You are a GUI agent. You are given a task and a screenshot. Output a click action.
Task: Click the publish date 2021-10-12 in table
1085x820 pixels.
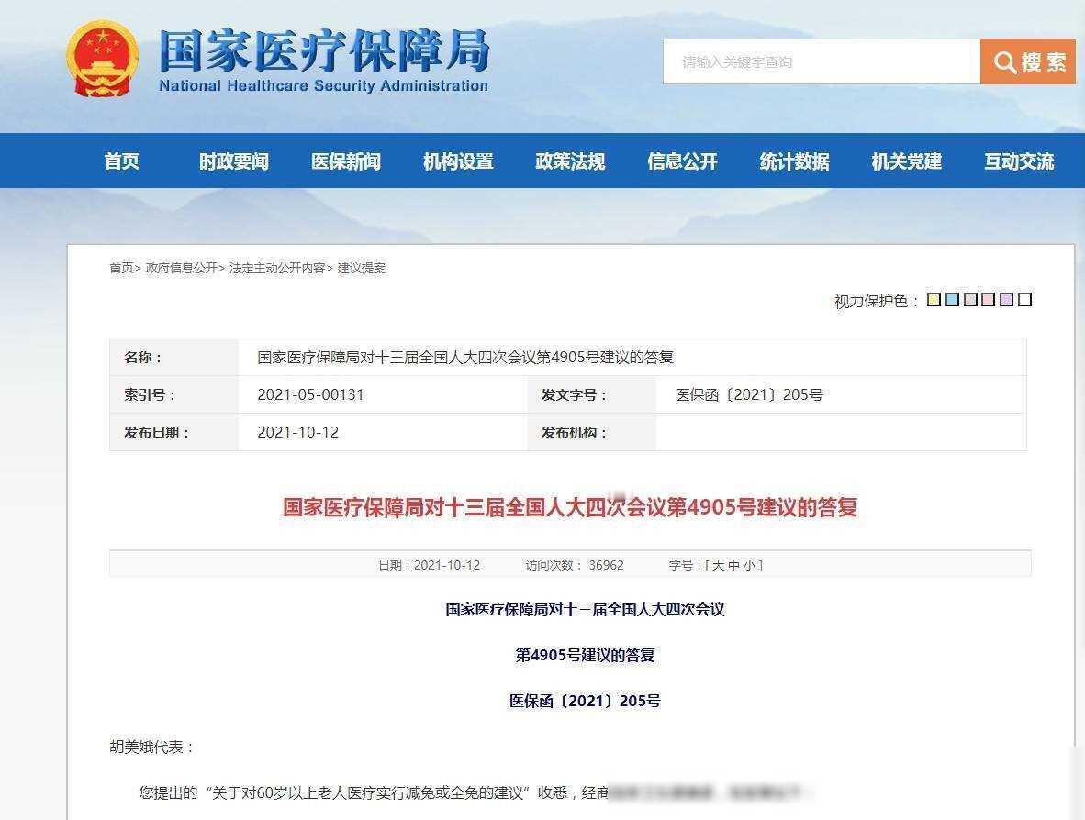coord(298,432)
